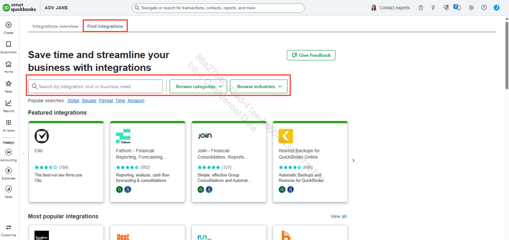Screen dimensions: 509x240
Task: Open pinned Expenses in sidebar
Action: [x=9, y=173]
